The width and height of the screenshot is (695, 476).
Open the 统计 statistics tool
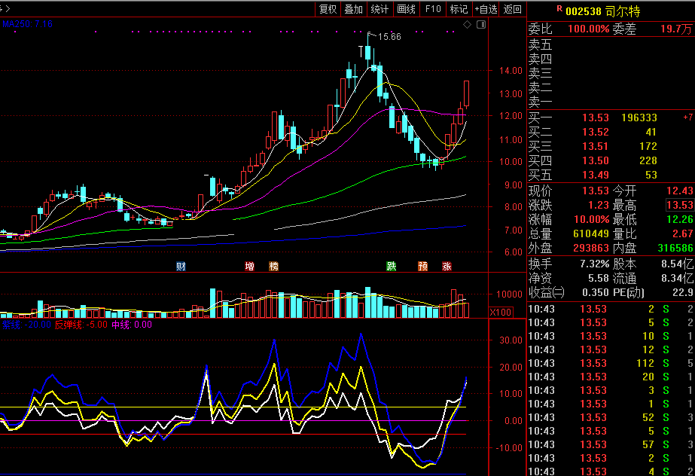point(380,9)
